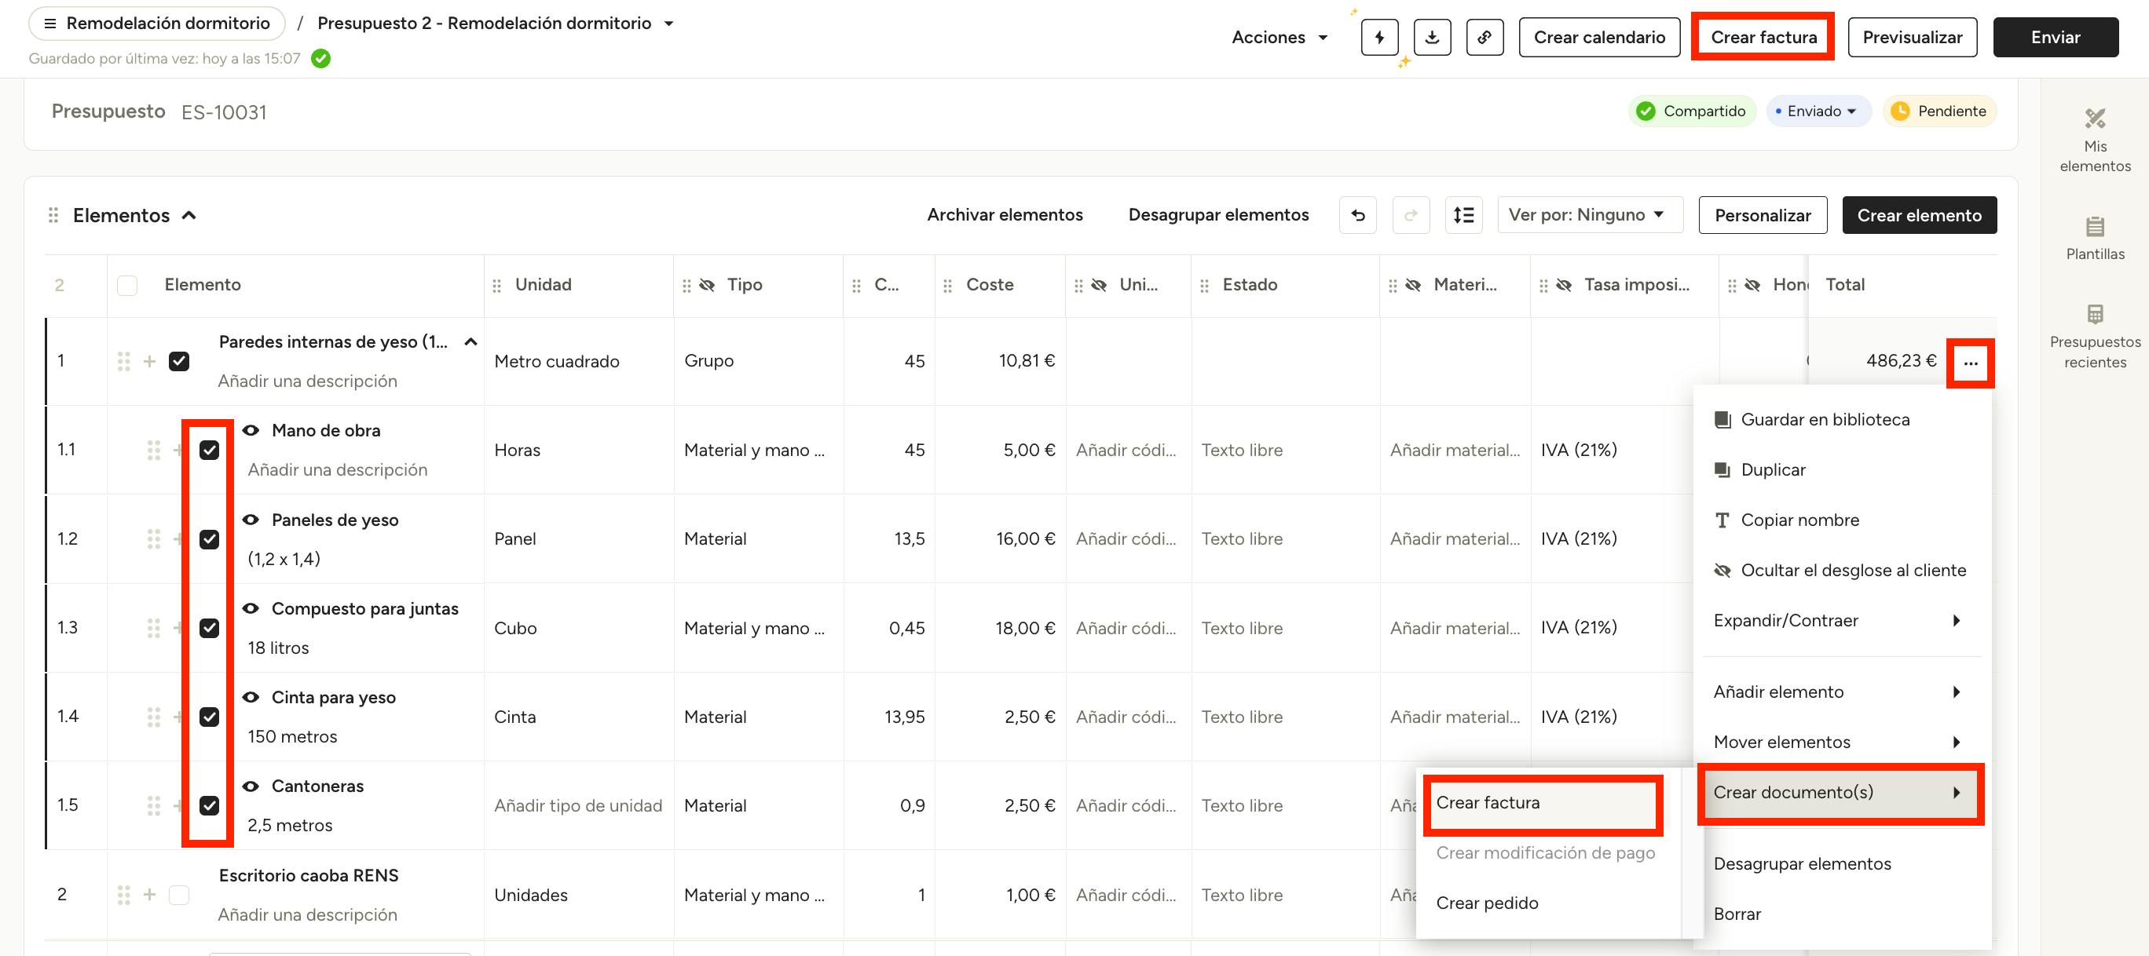Choose Duplicar in the context menu
This screenshot has height=956, width=2149.
1773,469
